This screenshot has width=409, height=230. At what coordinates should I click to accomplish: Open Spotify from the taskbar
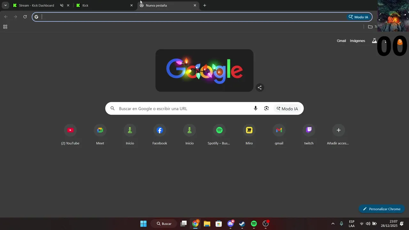click(x=254, y=224)
